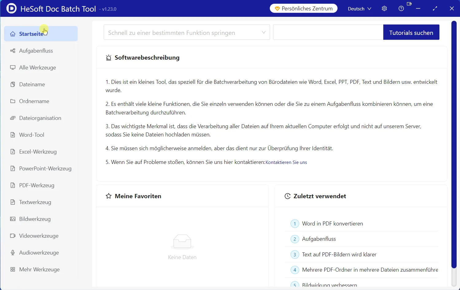The height and width of the screenshot is (290, 460).
Task: Open settings via the gear icon
Action: 384,9
